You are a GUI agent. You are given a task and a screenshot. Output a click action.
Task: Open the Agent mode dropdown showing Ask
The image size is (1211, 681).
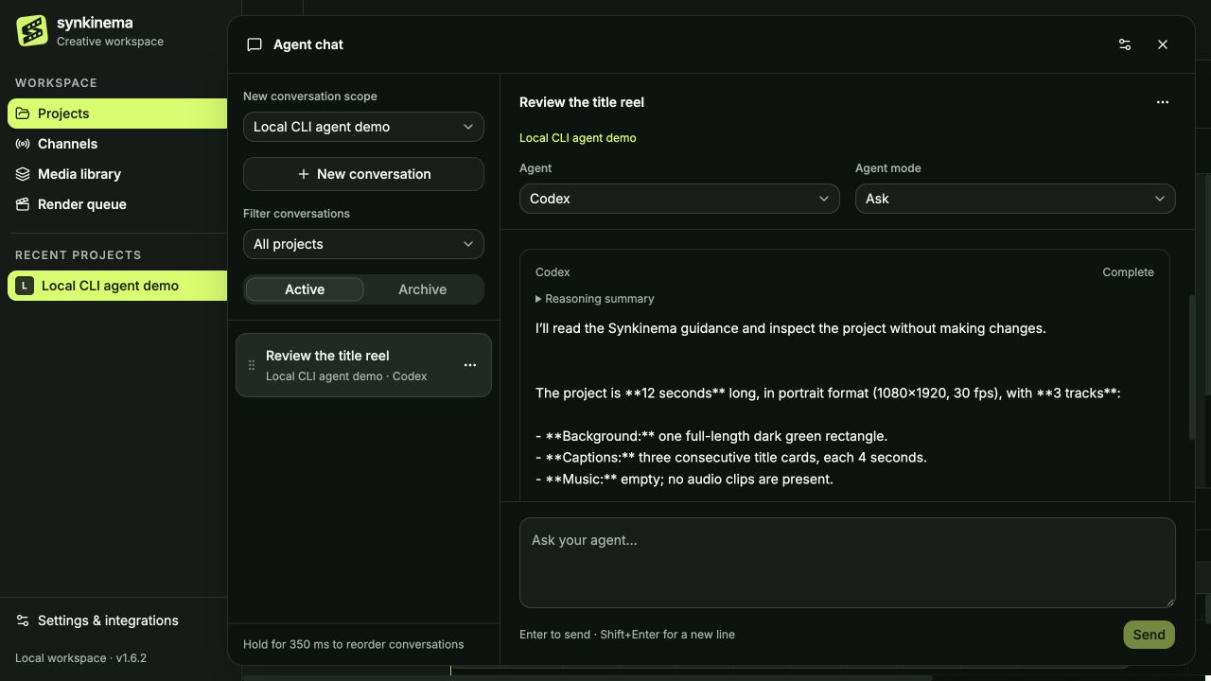point(1015,199)
